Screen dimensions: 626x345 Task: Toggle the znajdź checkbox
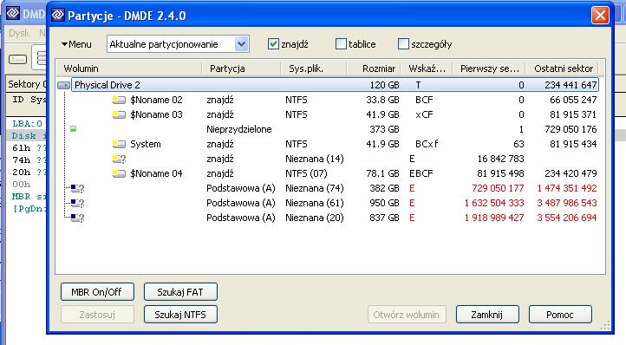[x=273, y=44]
